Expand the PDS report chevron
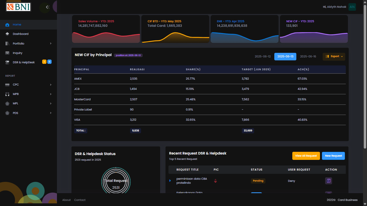Image resolution: width=367 pixels, height=206 pixels. coord(51,113)
